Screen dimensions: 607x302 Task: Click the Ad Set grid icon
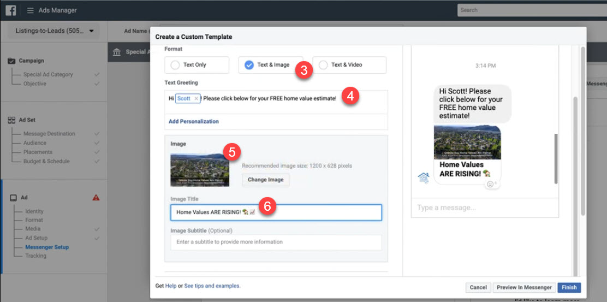12,120
